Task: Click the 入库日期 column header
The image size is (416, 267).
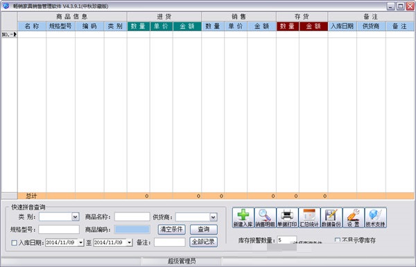Action: (343, 26)
